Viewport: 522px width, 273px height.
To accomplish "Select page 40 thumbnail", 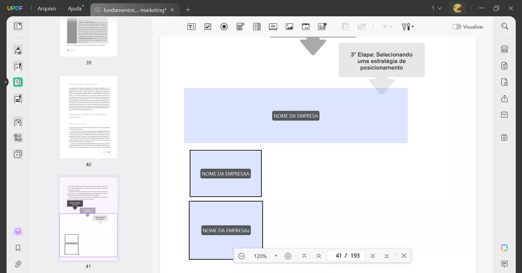I will click(x=88, y=117).
